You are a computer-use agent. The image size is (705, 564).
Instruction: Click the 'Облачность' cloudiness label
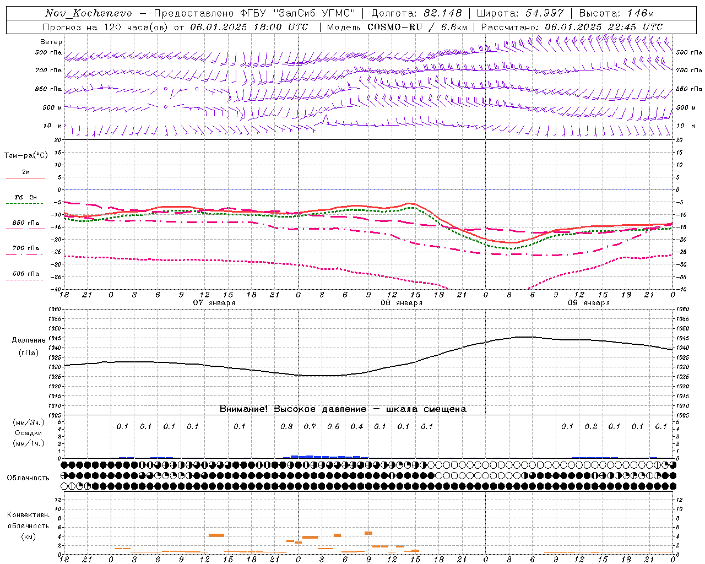click(28, 478)
